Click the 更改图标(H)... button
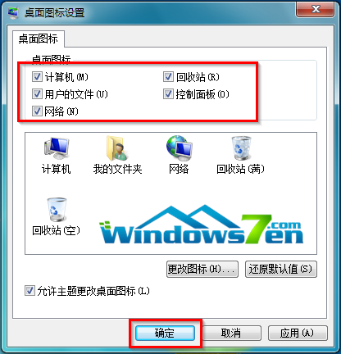Image resolution: width=341 pixels, height=354 pixels. (202, 270)
